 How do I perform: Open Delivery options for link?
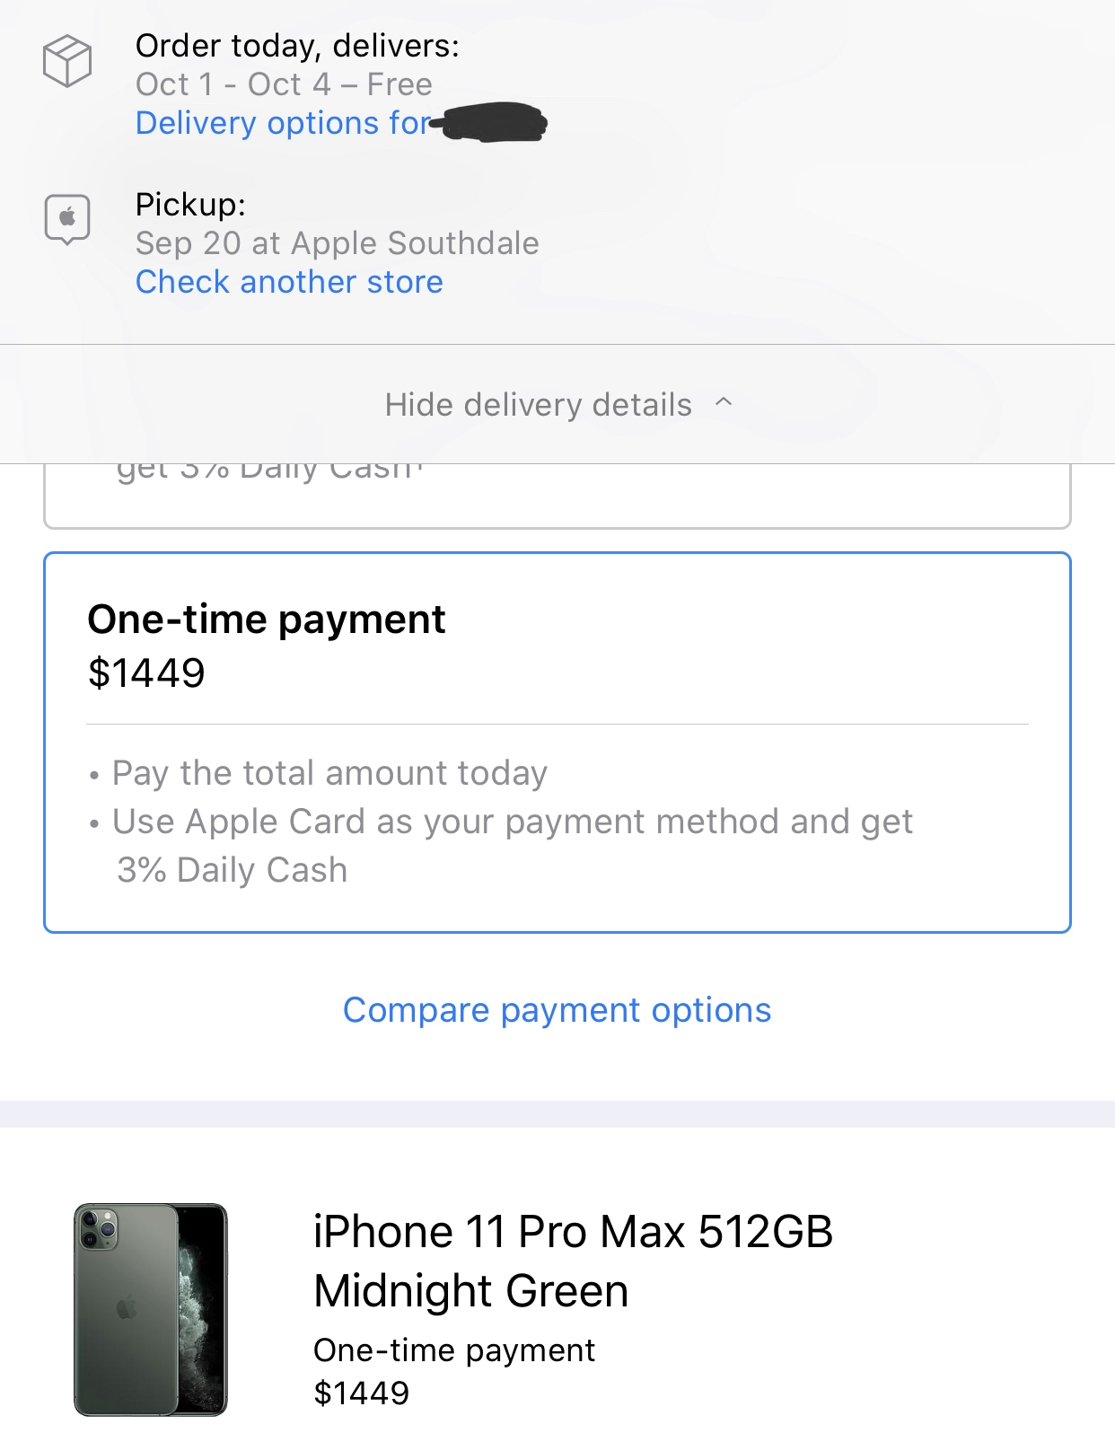coord(284,123)
